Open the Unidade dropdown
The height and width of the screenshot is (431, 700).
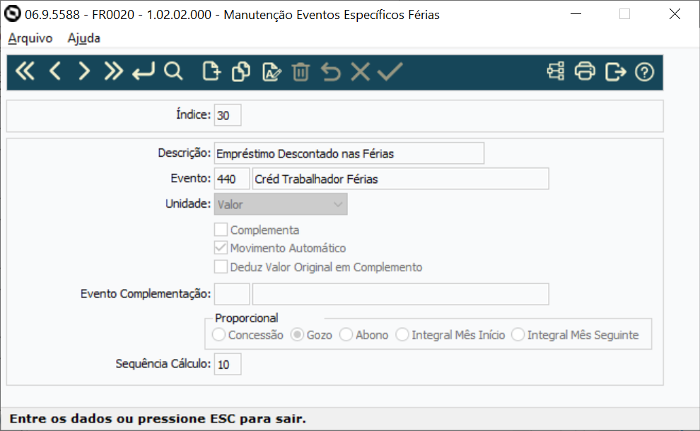point(338,203)
